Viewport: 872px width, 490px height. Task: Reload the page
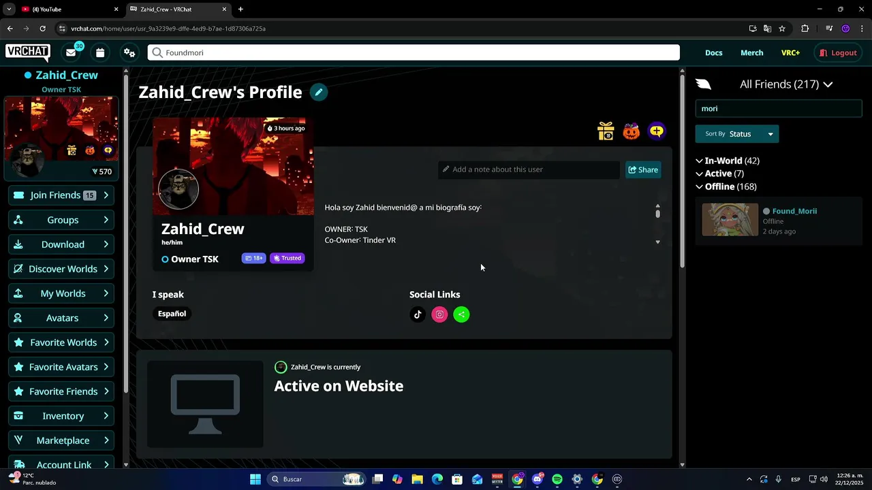click(x=42, y=29)
